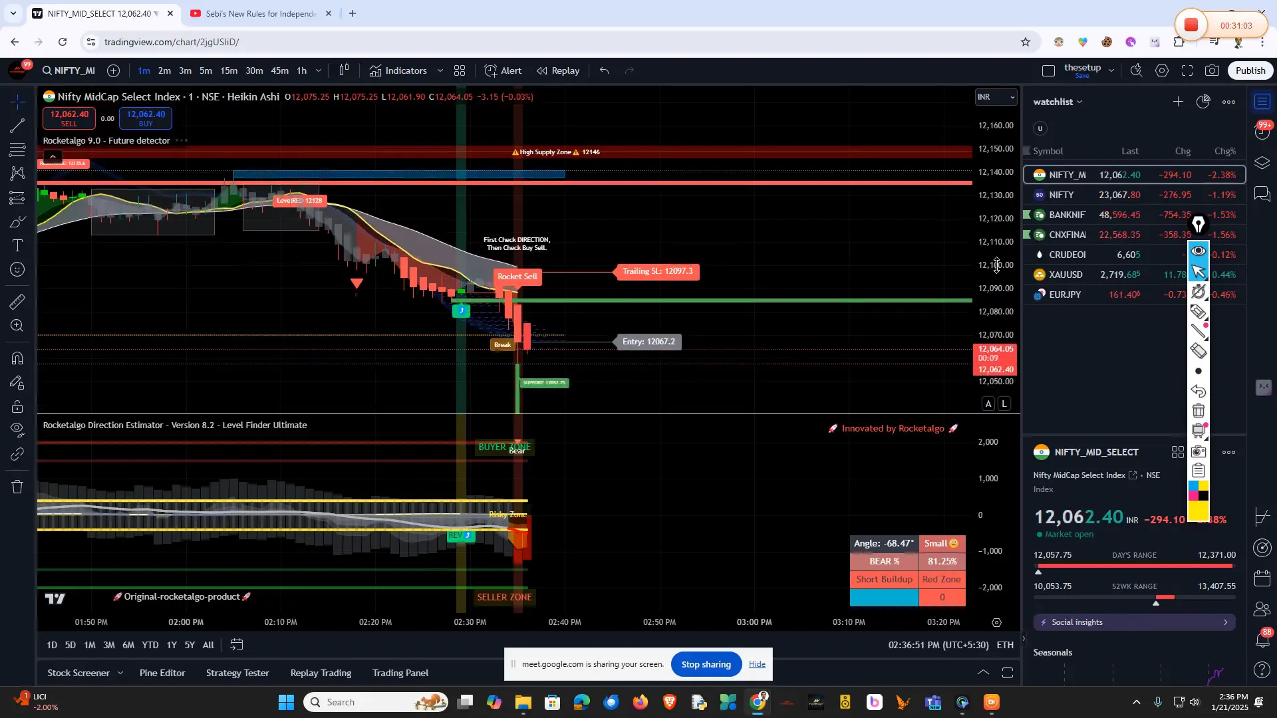
Task: Remove objects with trash icon
Action: coord(17,487)
